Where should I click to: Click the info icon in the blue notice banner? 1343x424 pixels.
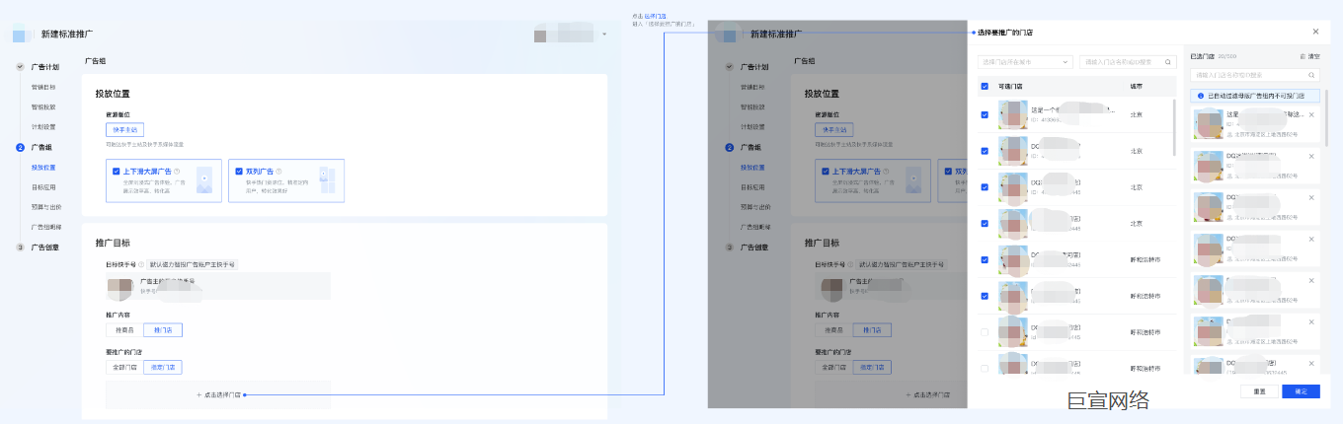(x=1201, y=96)
